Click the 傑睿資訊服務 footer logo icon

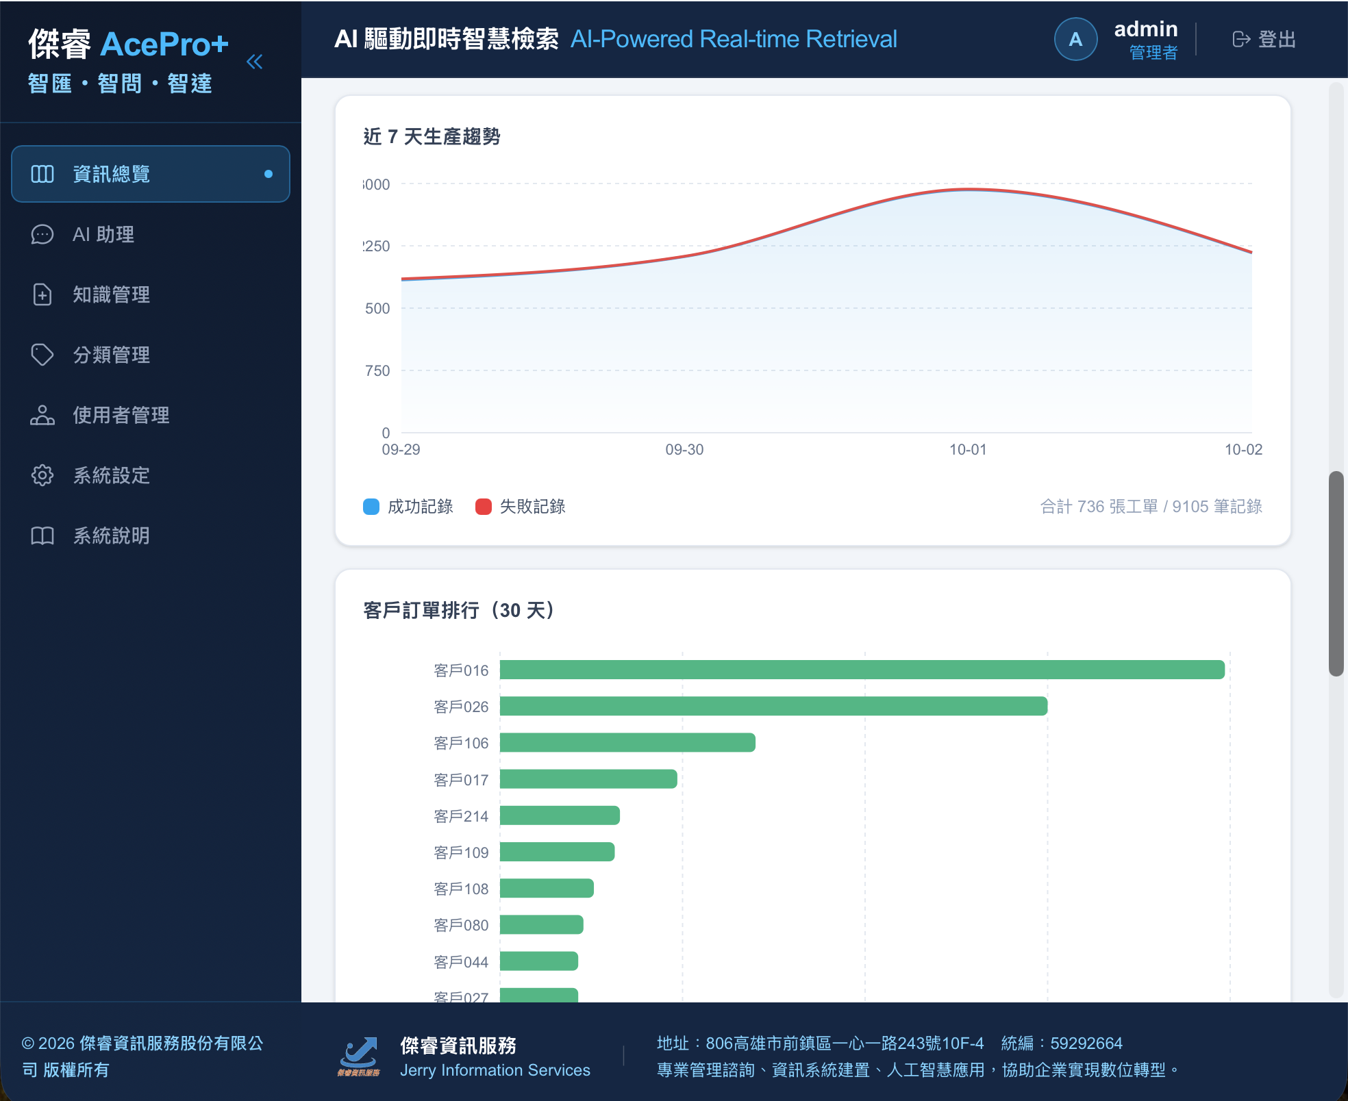coord(358,1056)
